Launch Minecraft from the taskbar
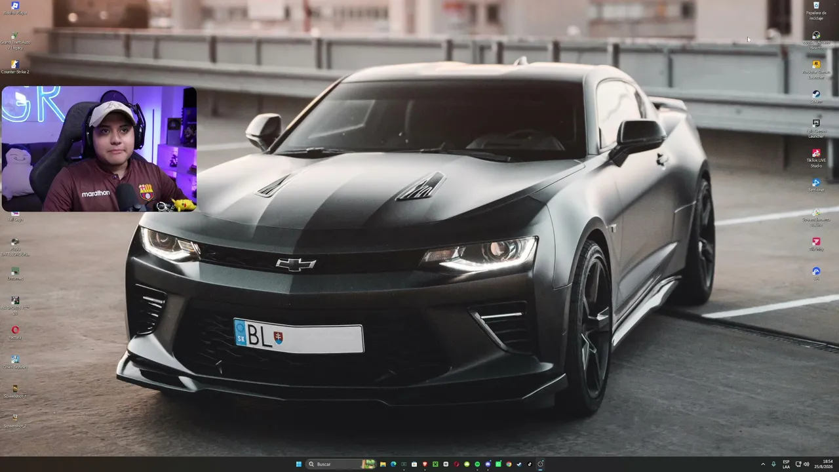 (435, 464)
